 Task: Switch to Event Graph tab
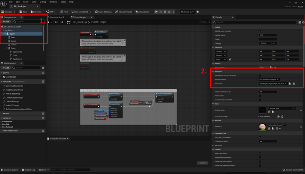80,17
